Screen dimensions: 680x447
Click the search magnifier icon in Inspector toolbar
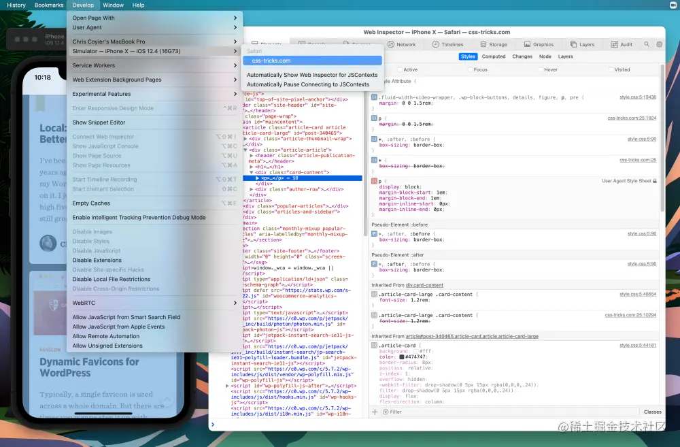[647, 44]
